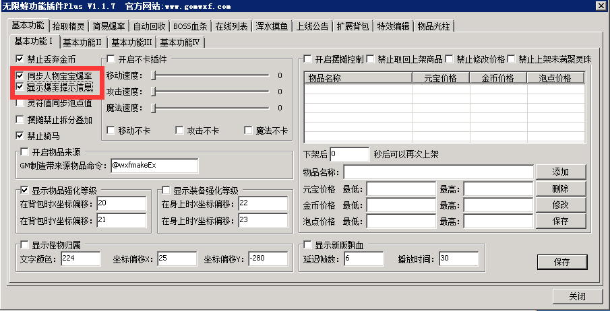Screen dimensions: 610x311
Task: Uncheck 同步人物宝宝爆率 option
Action: click(x=20, y=76)
